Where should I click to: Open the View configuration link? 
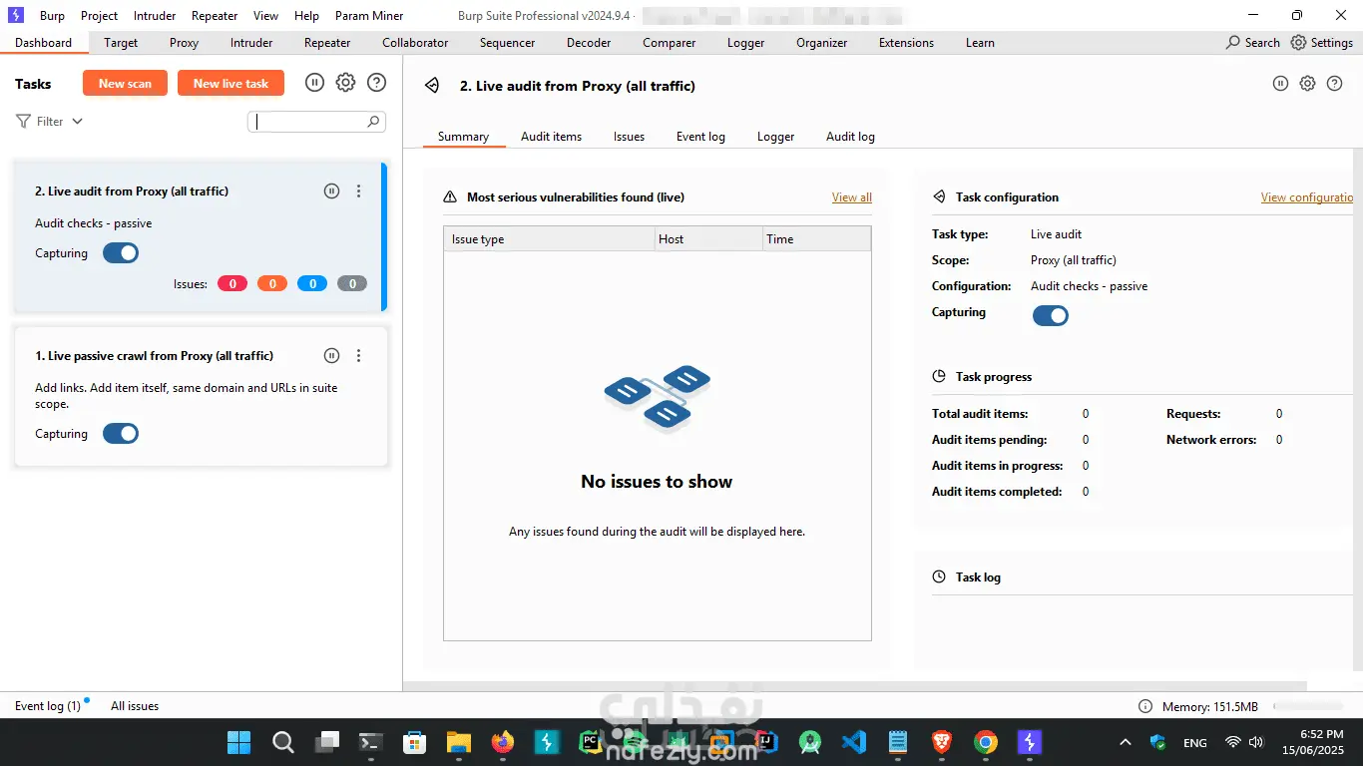(1307, 197)
